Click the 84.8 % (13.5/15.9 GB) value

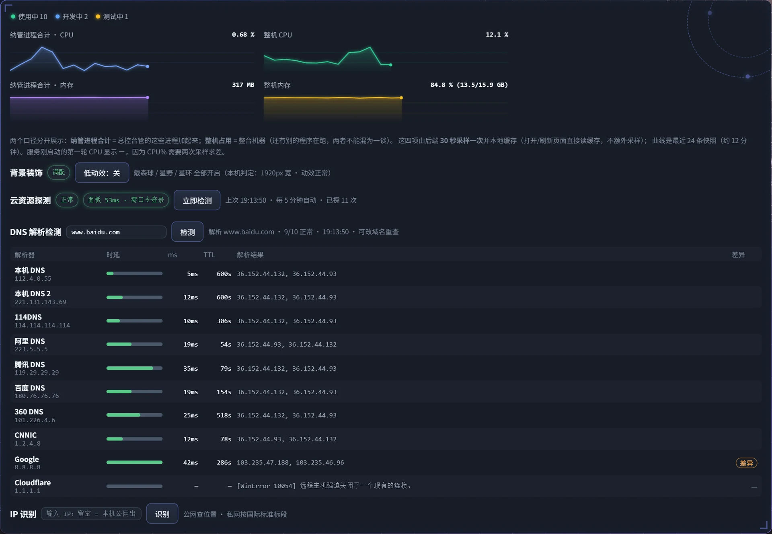(x=469, y=85)
